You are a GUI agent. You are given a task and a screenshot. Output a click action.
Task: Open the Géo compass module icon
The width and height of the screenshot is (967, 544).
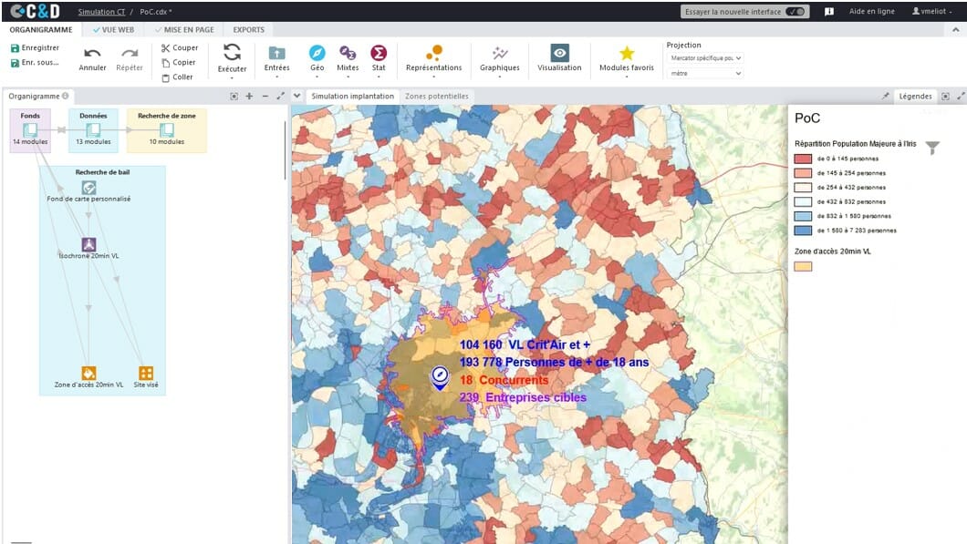pyautogui.click(x=317, y=53)
